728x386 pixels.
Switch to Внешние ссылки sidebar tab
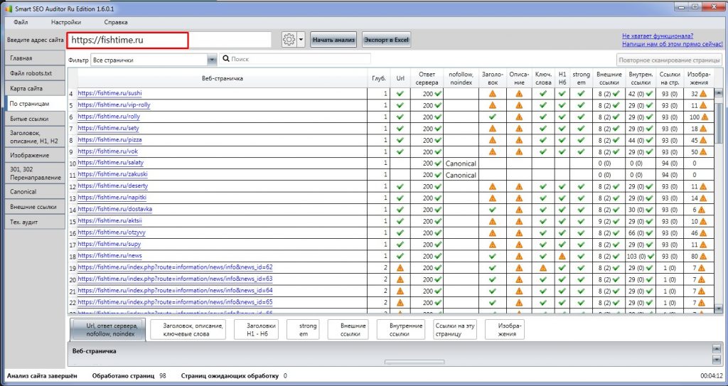[35, 207]
